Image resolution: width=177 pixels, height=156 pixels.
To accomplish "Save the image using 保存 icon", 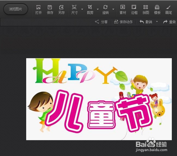I will 50,10.
